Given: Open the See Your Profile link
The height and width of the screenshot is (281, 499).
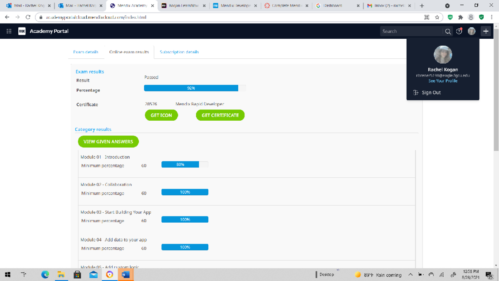Looking at the screenshot, I should click(442, 81).
